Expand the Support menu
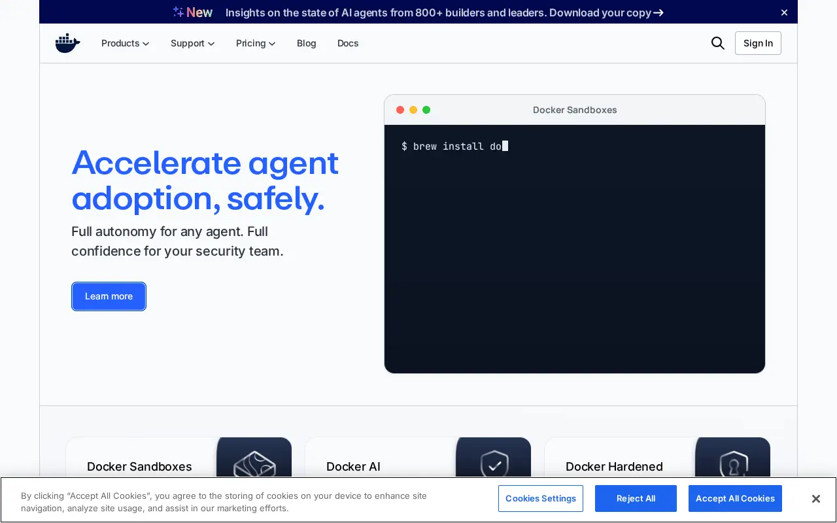The image size is (837, 523). pos(193,43)
